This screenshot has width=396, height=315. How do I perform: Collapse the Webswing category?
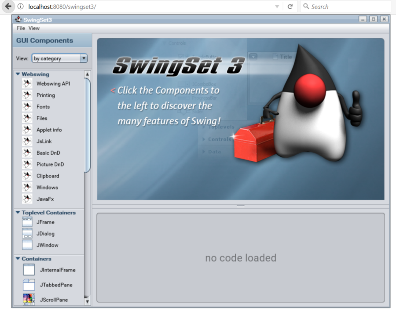tap(18, 74)
